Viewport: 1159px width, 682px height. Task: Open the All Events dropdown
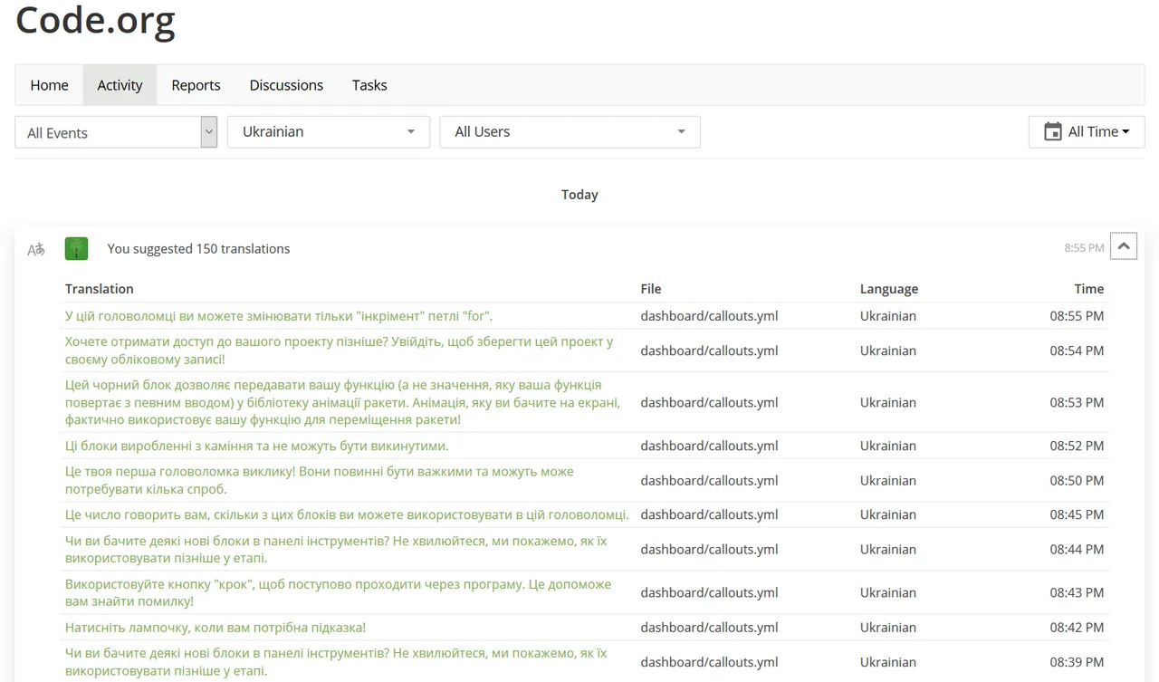coord(116,132)
